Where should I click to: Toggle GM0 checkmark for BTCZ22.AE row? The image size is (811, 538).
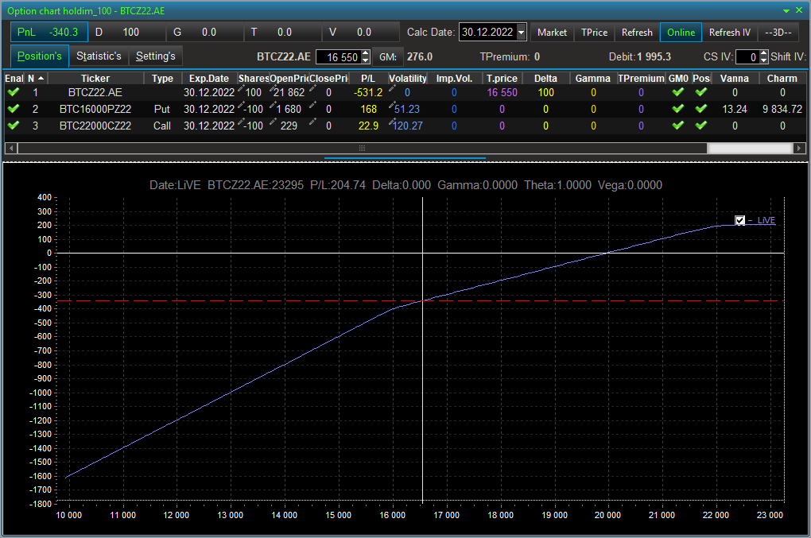[677, 92]
